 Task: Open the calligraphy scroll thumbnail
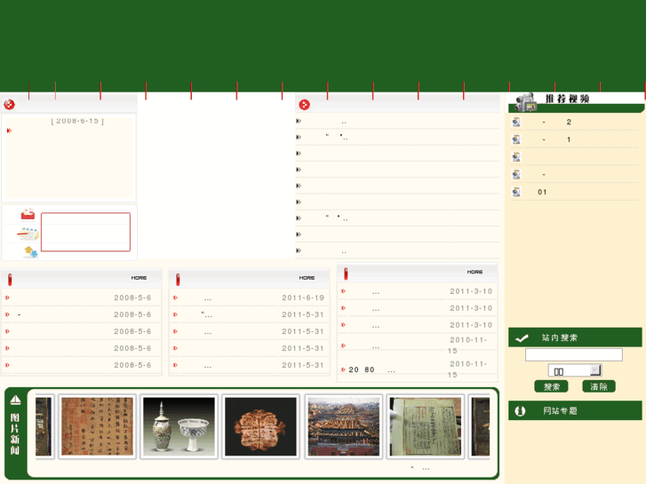[x=97, y=426]
